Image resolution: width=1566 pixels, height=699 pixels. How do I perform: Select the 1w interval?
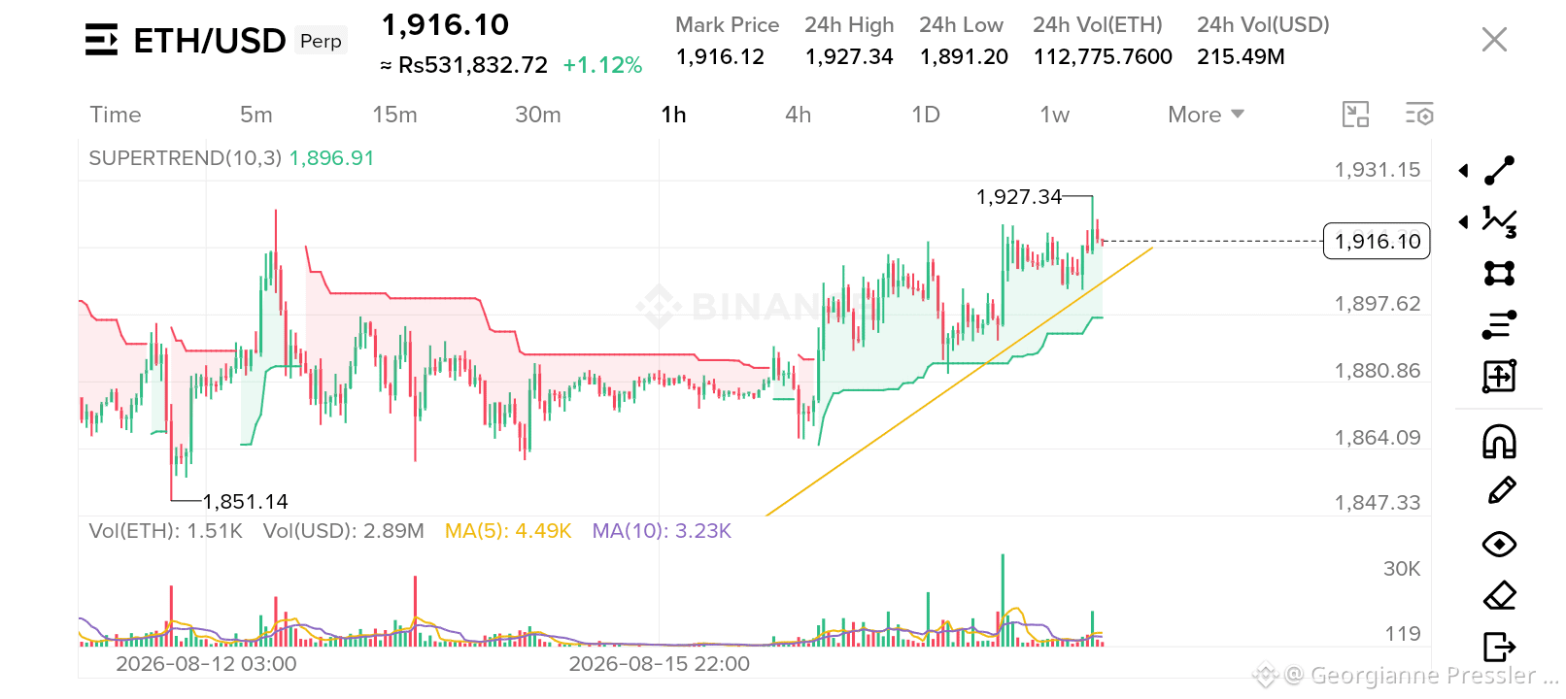point(1055,115)
